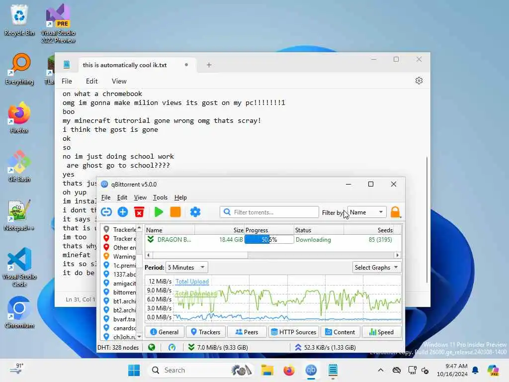The height and width of the screenshot is (382, 509).
Task: Show hidden system tray icons chevron
Action: (381, 370)
